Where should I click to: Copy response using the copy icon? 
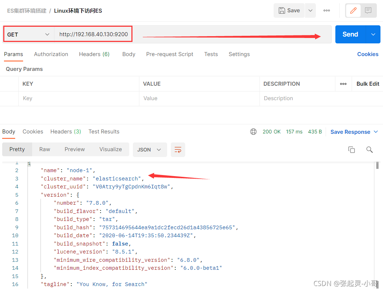point(352,150)
